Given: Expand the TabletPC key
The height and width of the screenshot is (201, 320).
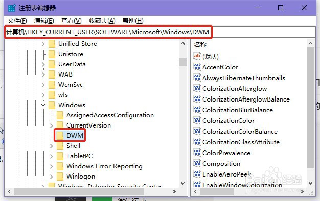Looking at the screenshot, I should point(51,156).
